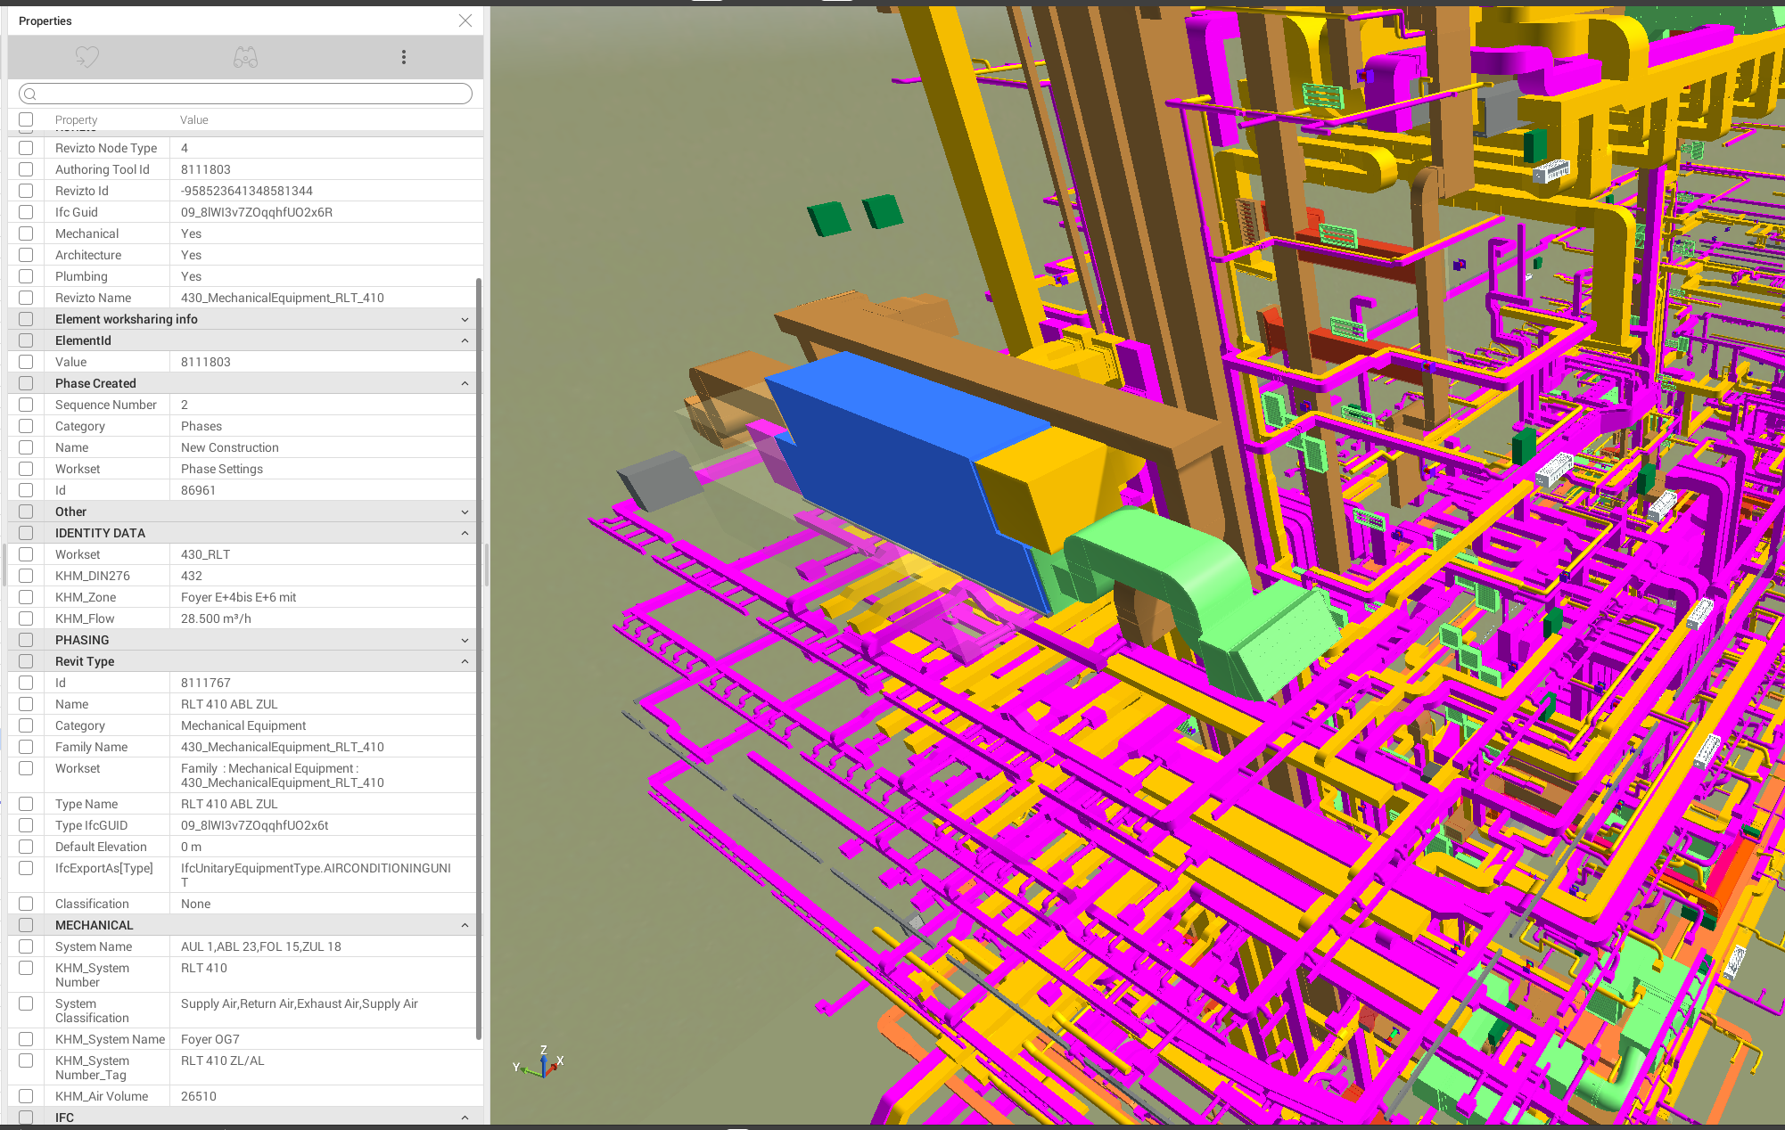Click the Classification value None

(196, 904)
